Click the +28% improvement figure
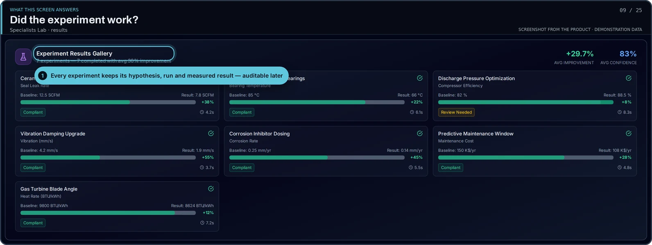The image size is (652, 245). 625,157
